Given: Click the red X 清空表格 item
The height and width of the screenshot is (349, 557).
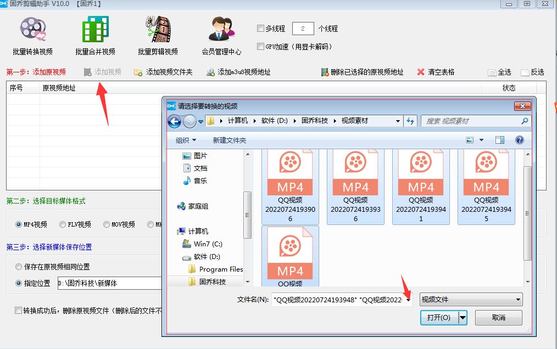Looking at the screenshot, I should coord(436,72).
